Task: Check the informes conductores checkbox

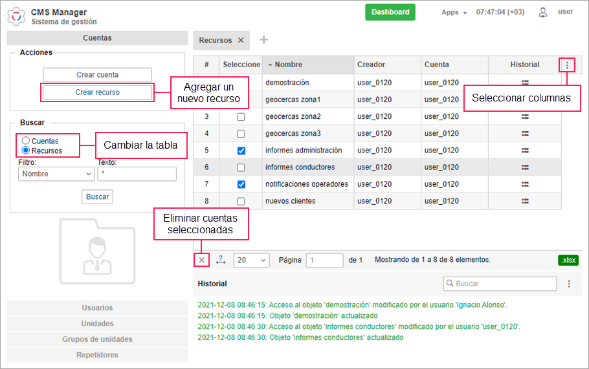Action: point(241,167)
